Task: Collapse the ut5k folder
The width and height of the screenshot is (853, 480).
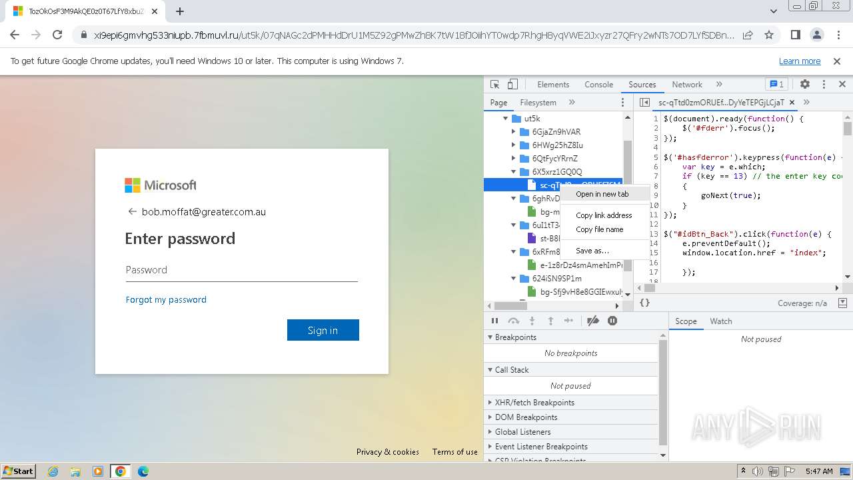Action: point(504,119)
